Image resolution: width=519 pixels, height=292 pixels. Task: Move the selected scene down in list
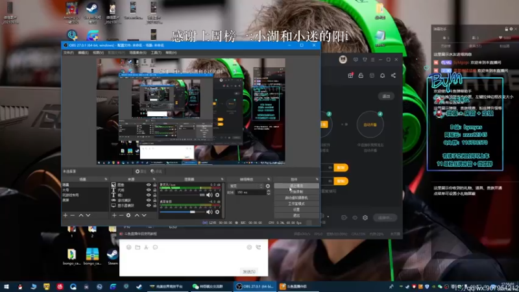pos(88,215)
